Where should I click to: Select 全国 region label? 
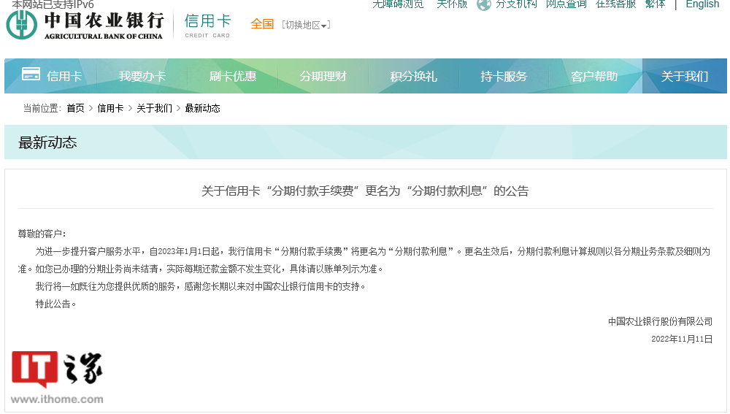[262, 24]
